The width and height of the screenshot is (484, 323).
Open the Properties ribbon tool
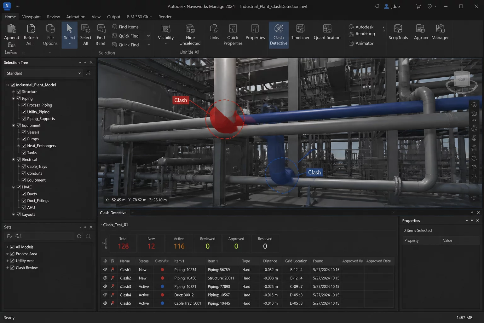[255, 32]
